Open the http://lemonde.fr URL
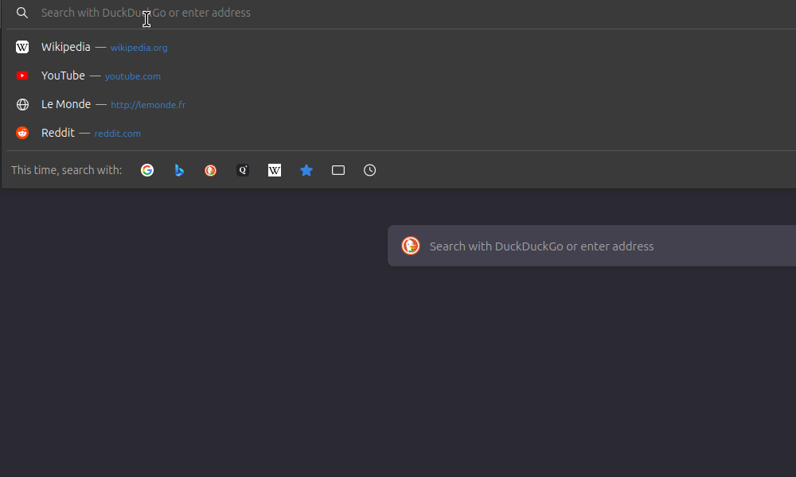Viewport: 796px width, 477px height. click(x=148, y=105)
